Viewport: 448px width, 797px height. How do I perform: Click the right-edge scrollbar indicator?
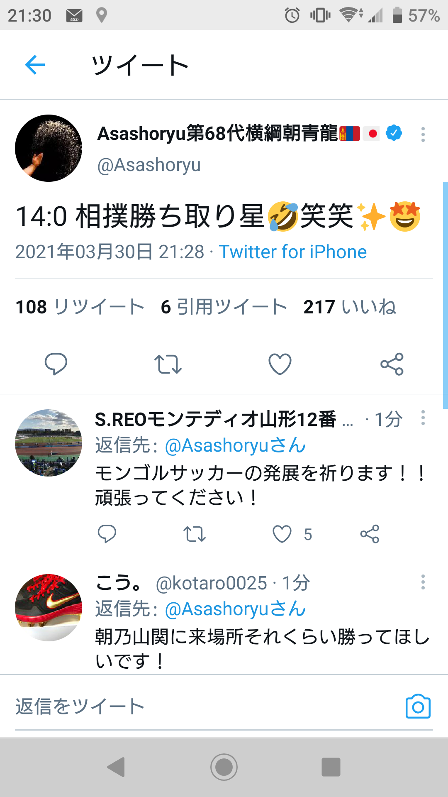tap(446, 296)
